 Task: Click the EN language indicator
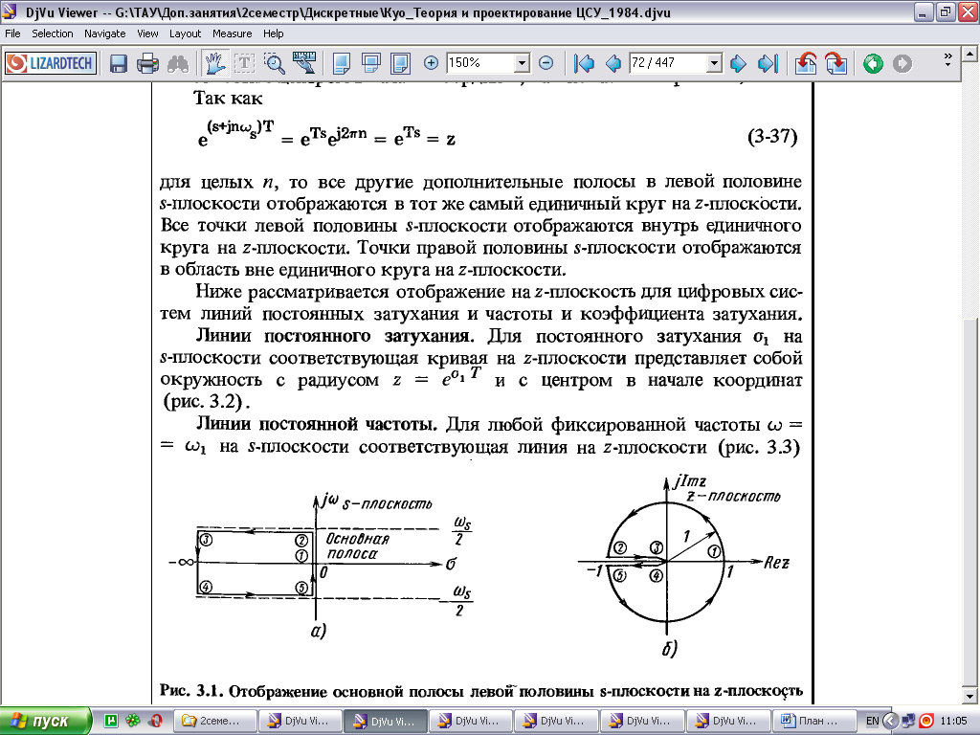click(x=873, y=721)
